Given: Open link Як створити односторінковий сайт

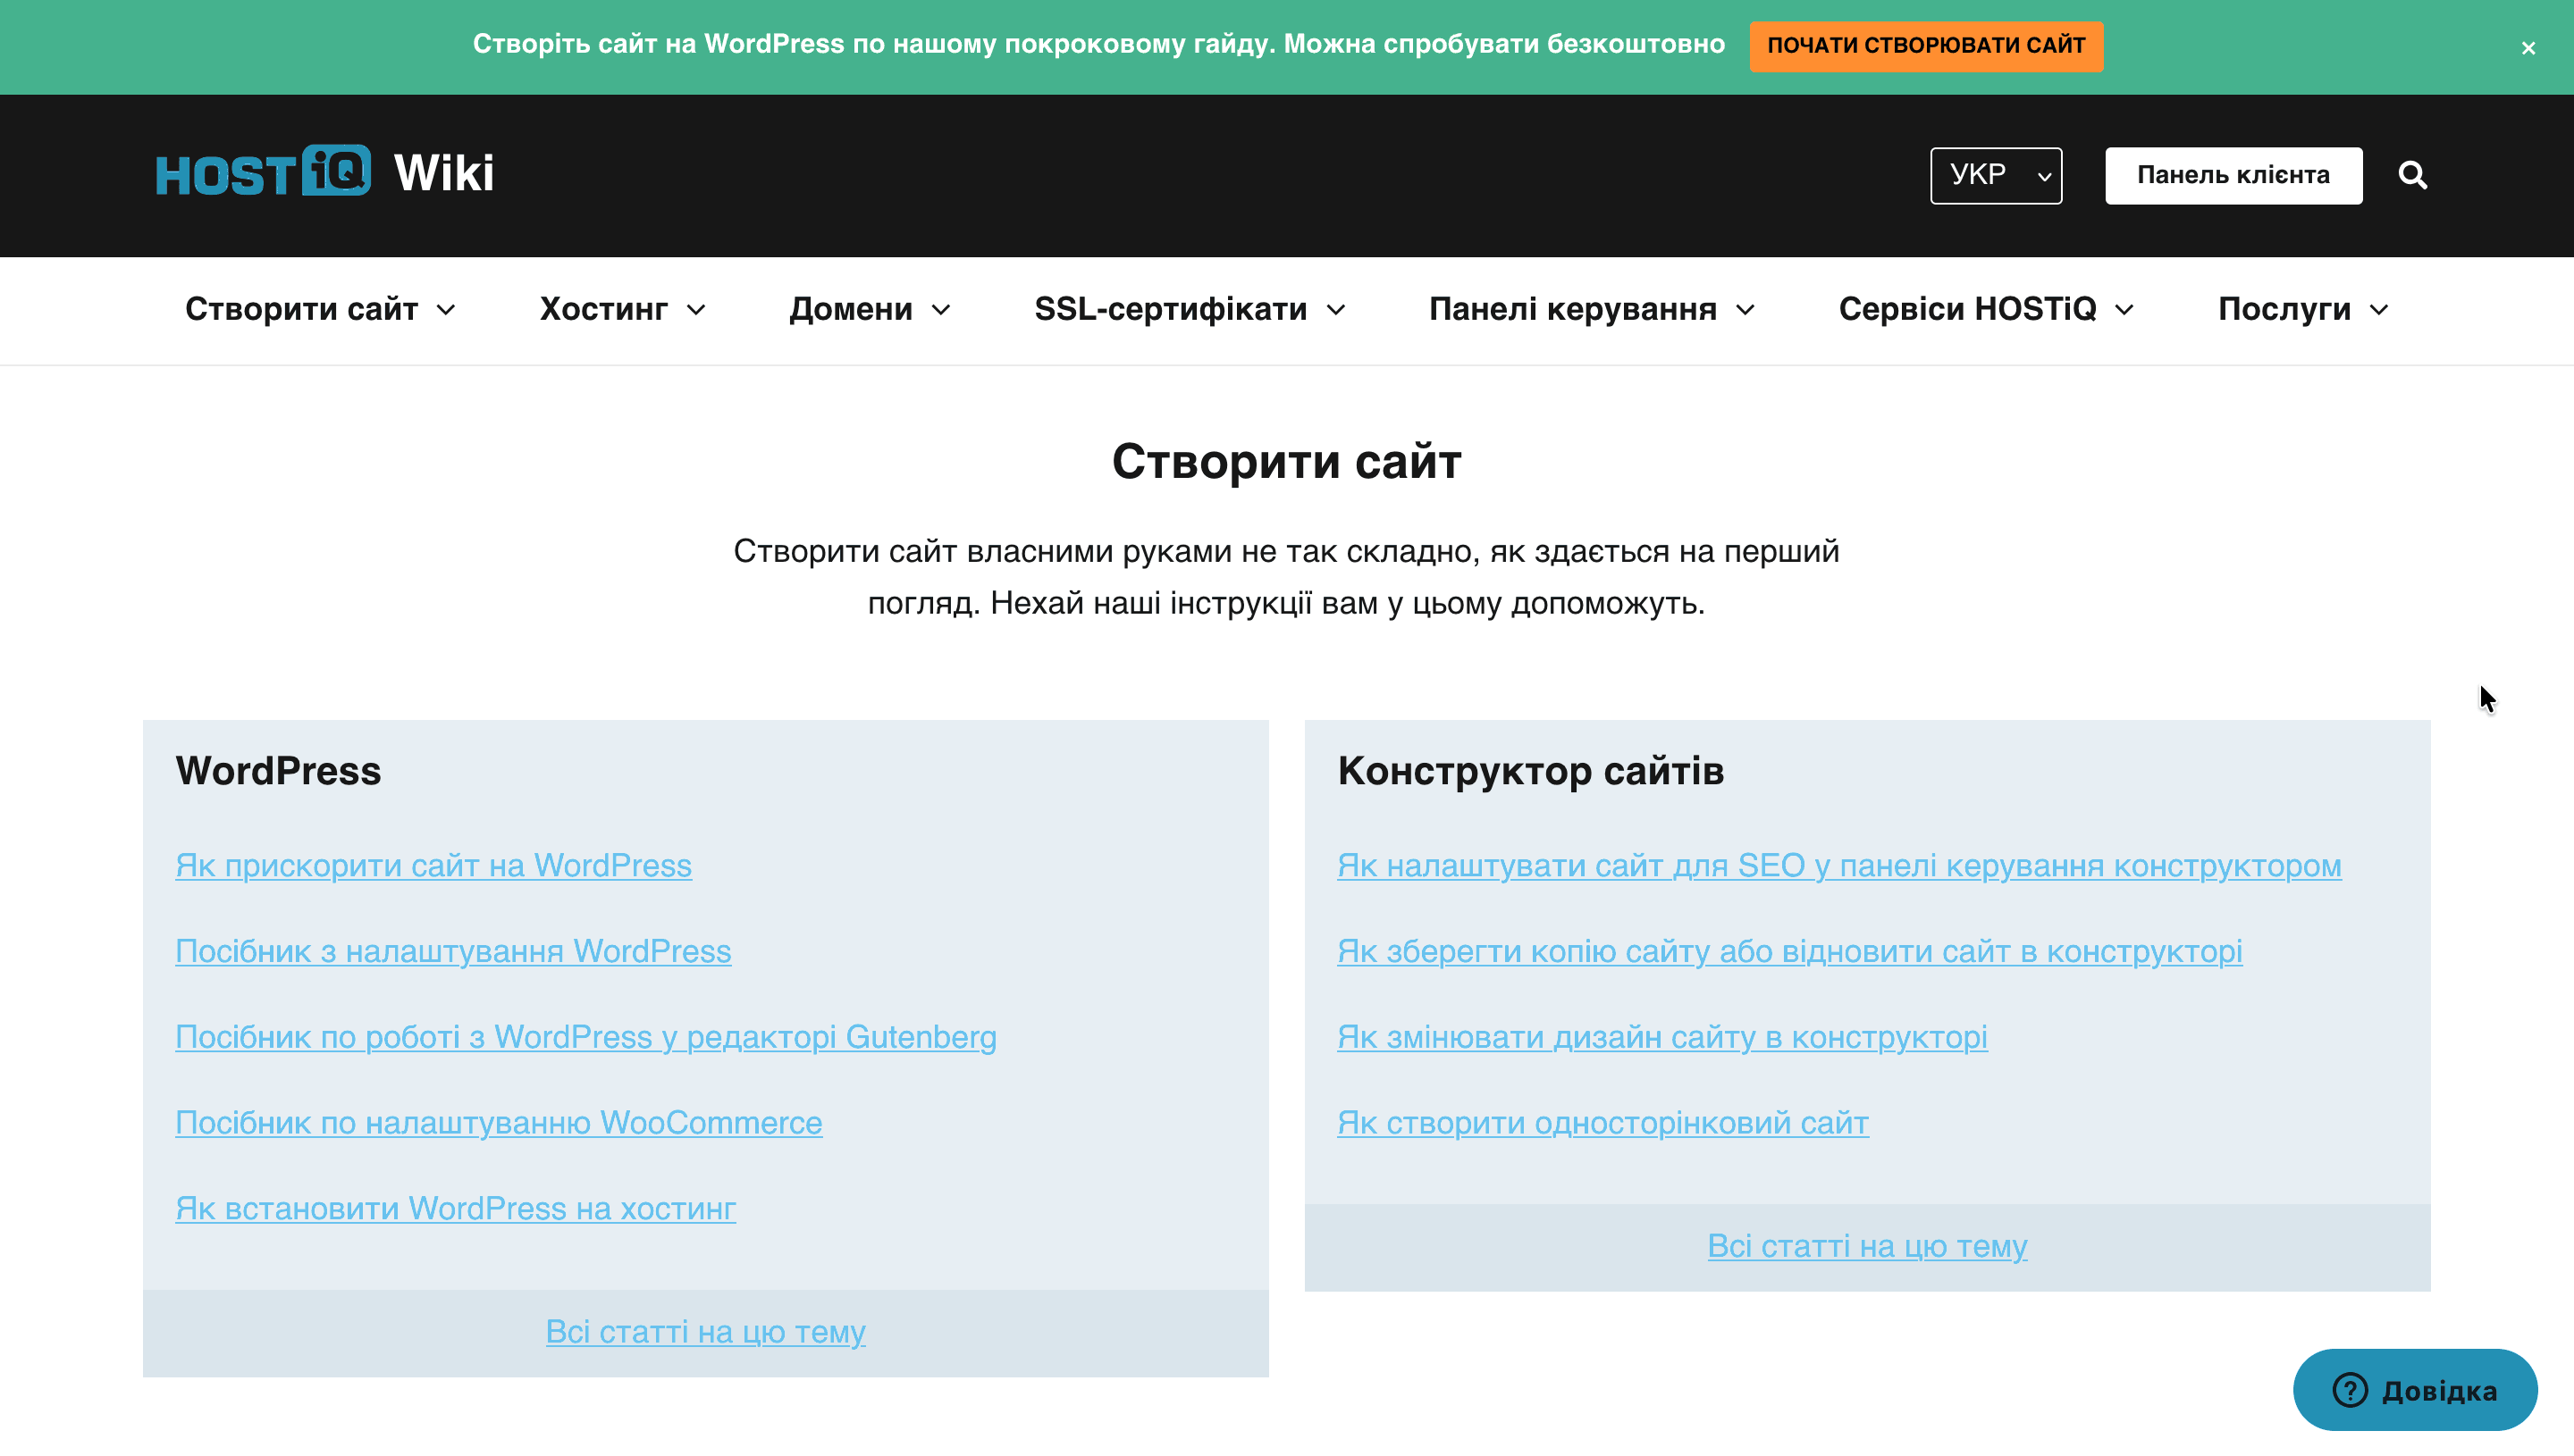Looking at the screenshot, I should coord(1602,1122).
